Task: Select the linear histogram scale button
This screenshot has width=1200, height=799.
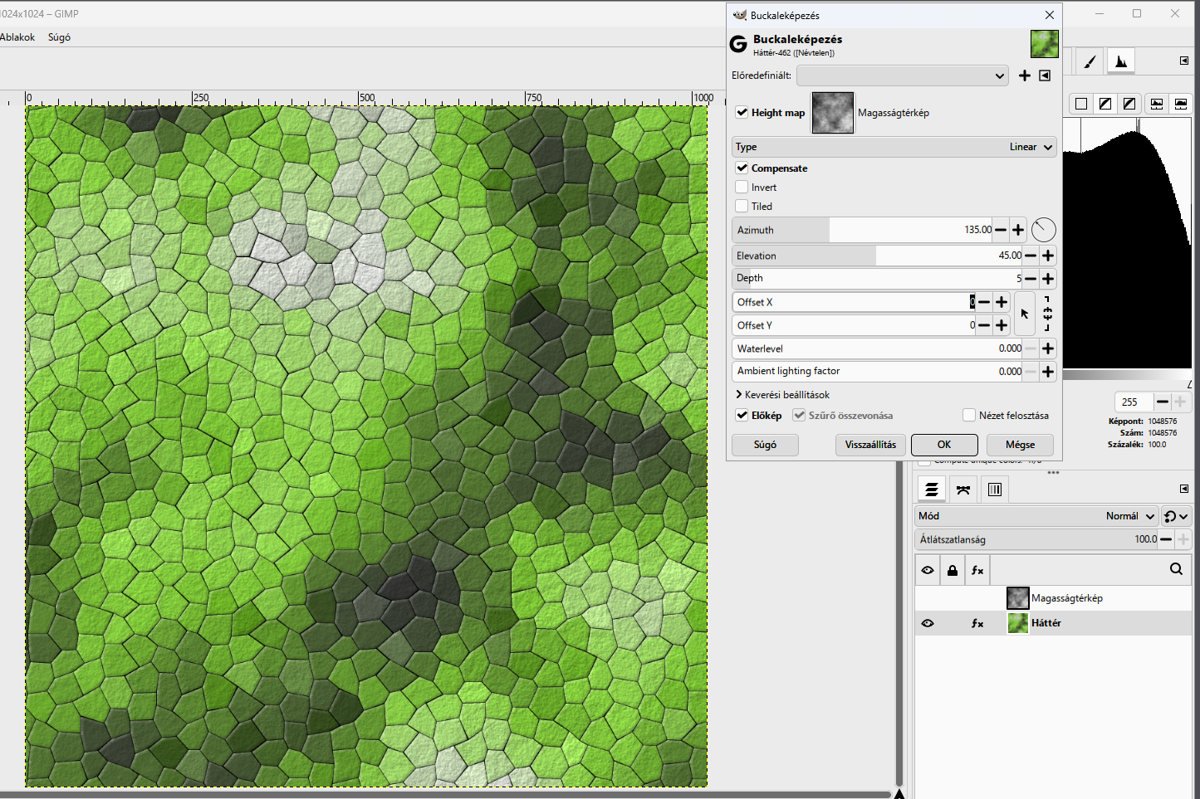Action: point(1157,104)
